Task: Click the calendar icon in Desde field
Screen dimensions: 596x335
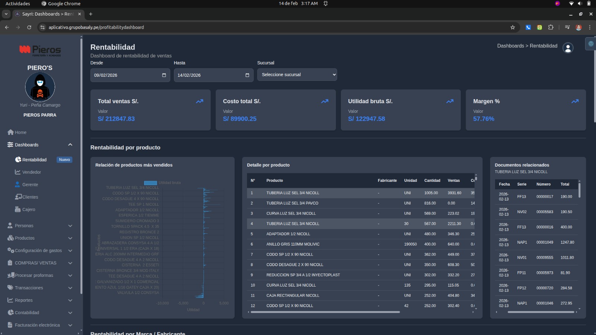Action: (164, 75)
